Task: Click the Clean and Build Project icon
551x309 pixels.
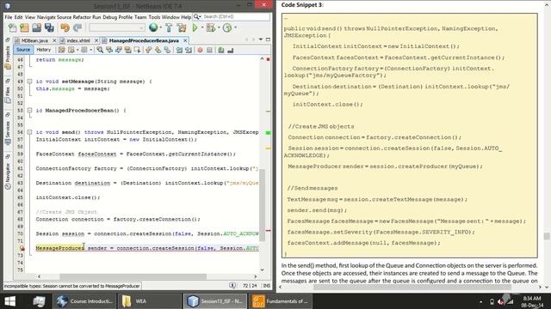Action: (182, 27)
